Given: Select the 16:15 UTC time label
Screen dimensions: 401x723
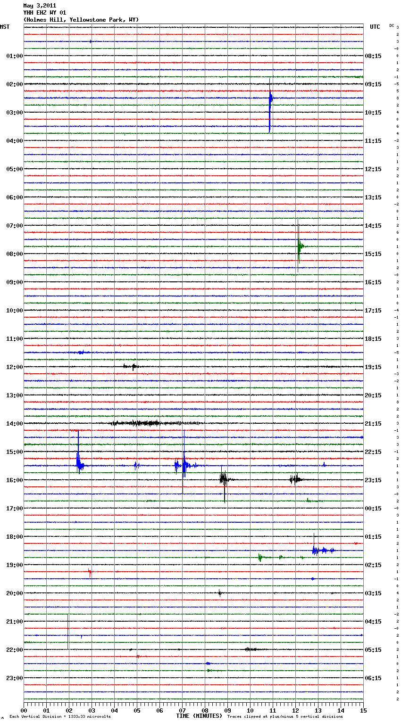Looking at the screenshot, I should point(373,282).
